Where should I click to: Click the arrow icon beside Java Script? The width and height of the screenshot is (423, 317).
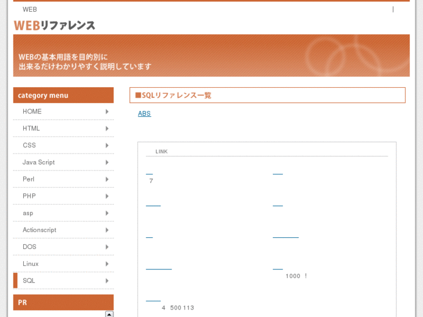pos(107,162)
